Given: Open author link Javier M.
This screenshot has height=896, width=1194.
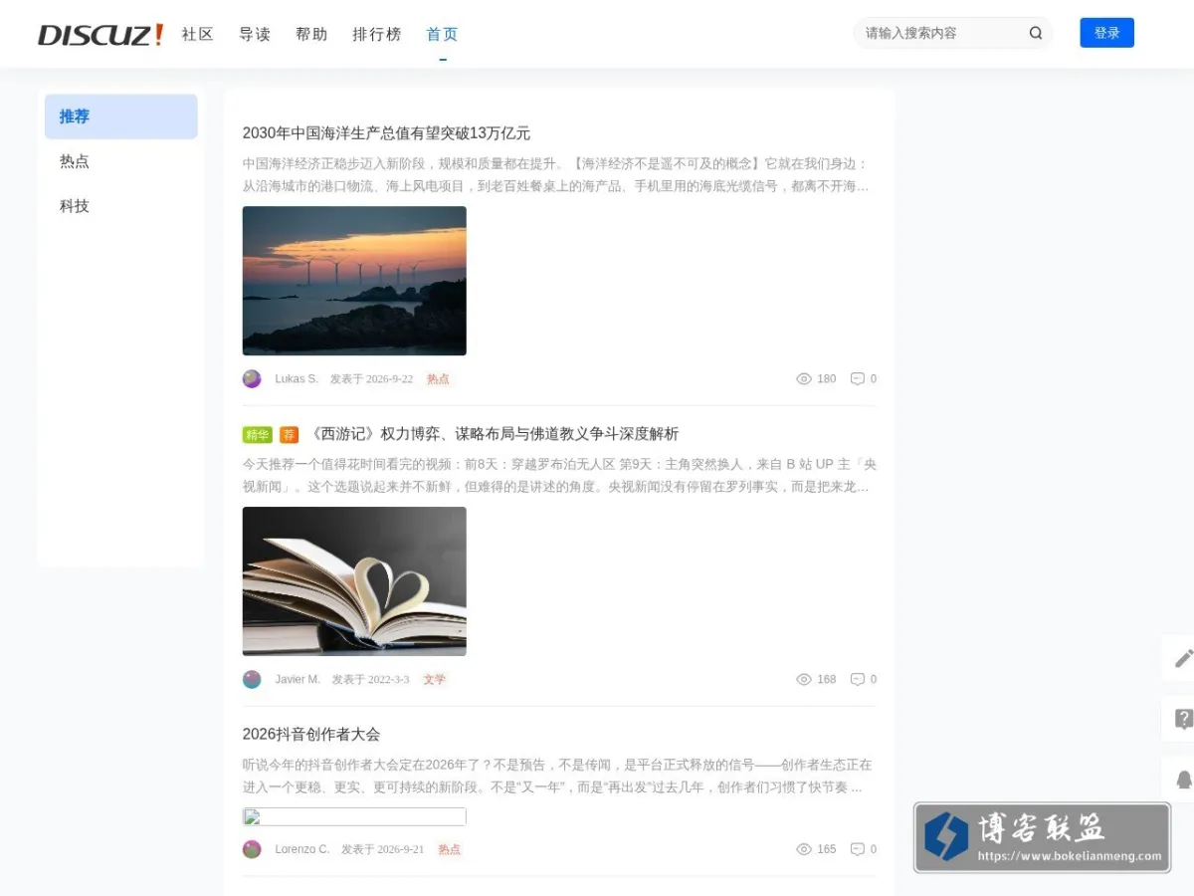Looking at the screenshot, I should 298,680.
